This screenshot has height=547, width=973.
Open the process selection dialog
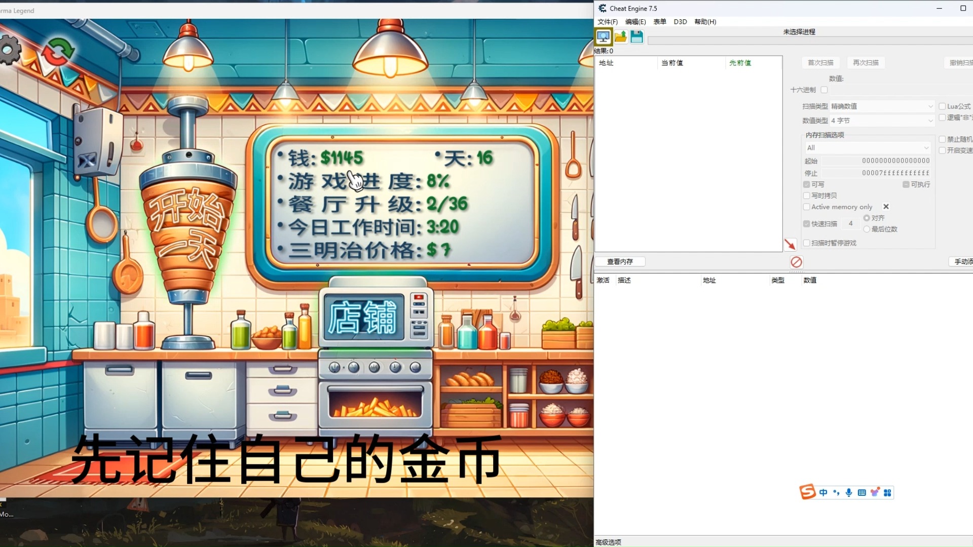click(x=604, y=36)
